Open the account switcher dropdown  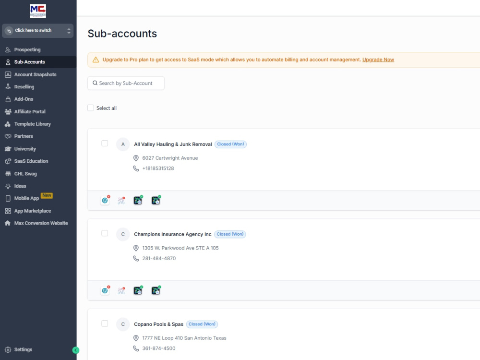(37, 31)
